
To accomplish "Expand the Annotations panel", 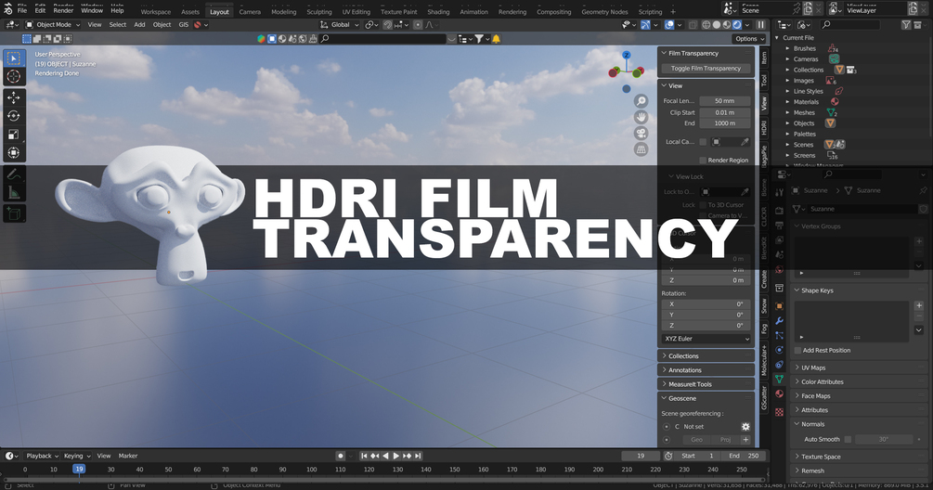I will pos(706,370).
